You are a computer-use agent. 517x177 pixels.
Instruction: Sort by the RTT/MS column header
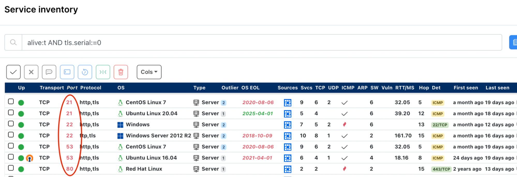pos(405,88)
